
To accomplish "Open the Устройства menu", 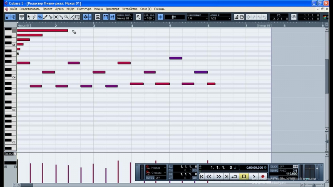I will [x=129, y=9].
